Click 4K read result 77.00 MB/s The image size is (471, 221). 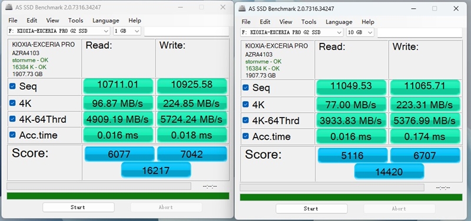click(351, 105)
